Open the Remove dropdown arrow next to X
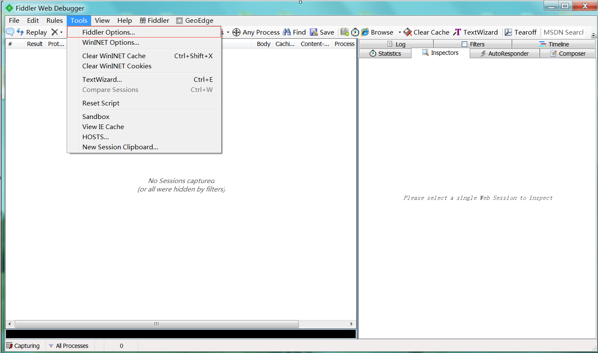Screen dimensions: 598x353 (x=62, y=32)
